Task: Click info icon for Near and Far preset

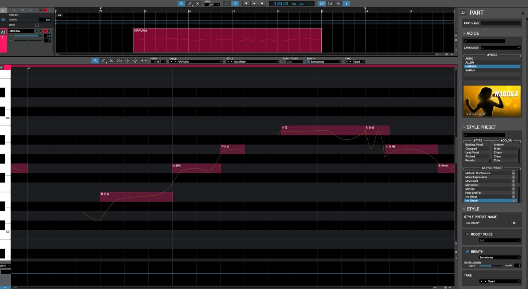Action: 513,193
